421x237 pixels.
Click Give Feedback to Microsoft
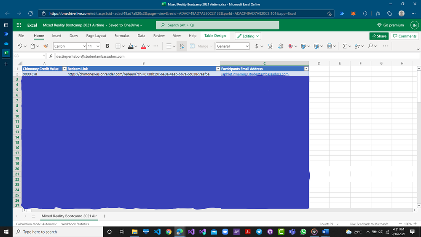(368, 224)
